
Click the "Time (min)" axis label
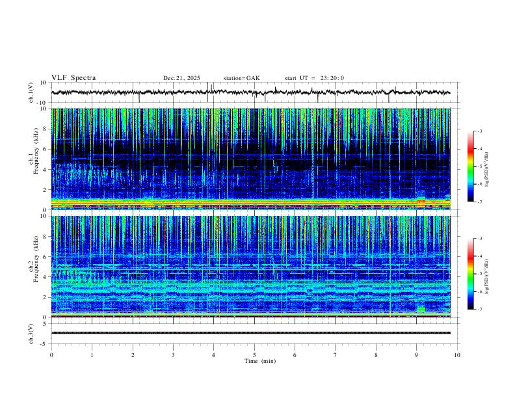pyautogui.click(x=260, y=361)
